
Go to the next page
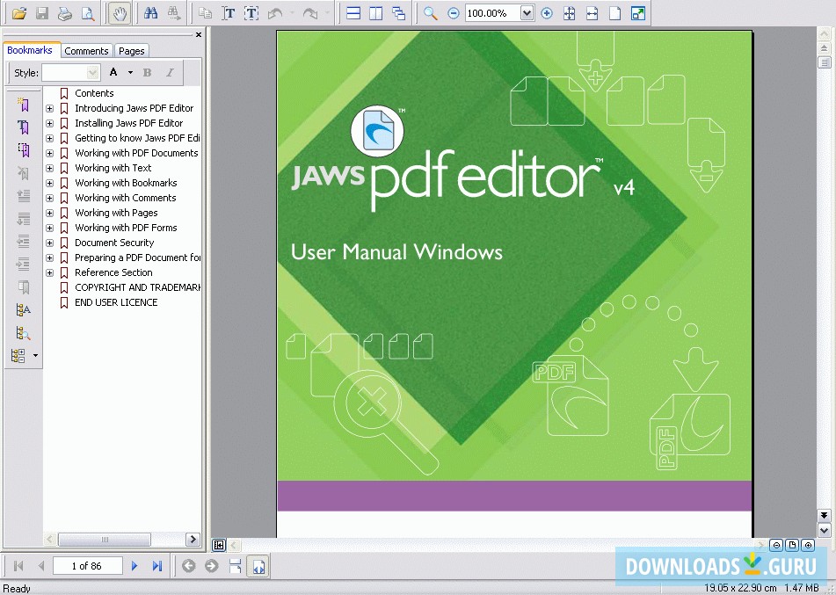(134, 566)
